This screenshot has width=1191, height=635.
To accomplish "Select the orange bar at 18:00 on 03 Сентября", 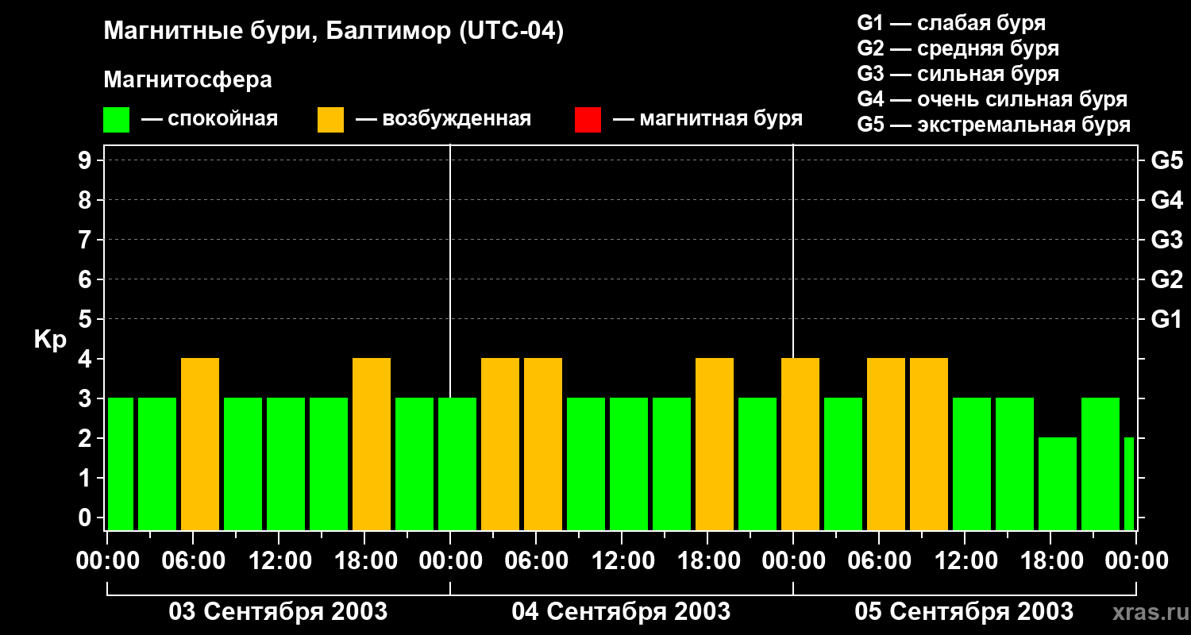I will tap(372, 444).
